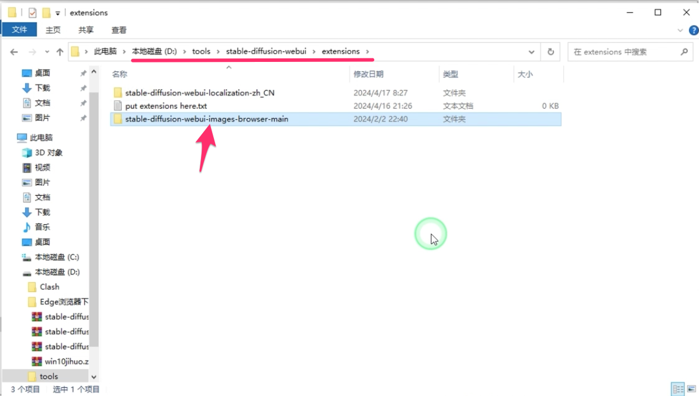The height and width of the screenshot is (396, 699).
Task: Switch to the 查看 ribbon tab
Action: pyautogui.click(x=119, y=30)
